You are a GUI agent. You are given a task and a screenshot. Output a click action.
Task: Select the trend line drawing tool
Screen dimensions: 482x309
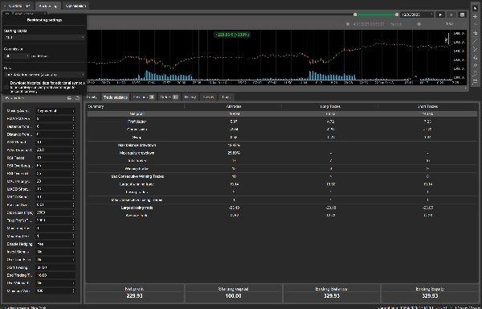click(475, 41)
